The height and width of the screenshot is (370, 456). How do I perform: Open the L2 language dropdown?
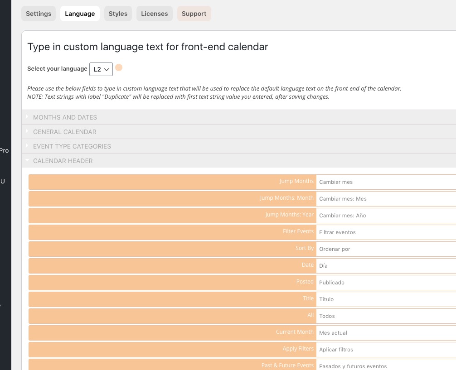tap(101, 69)
